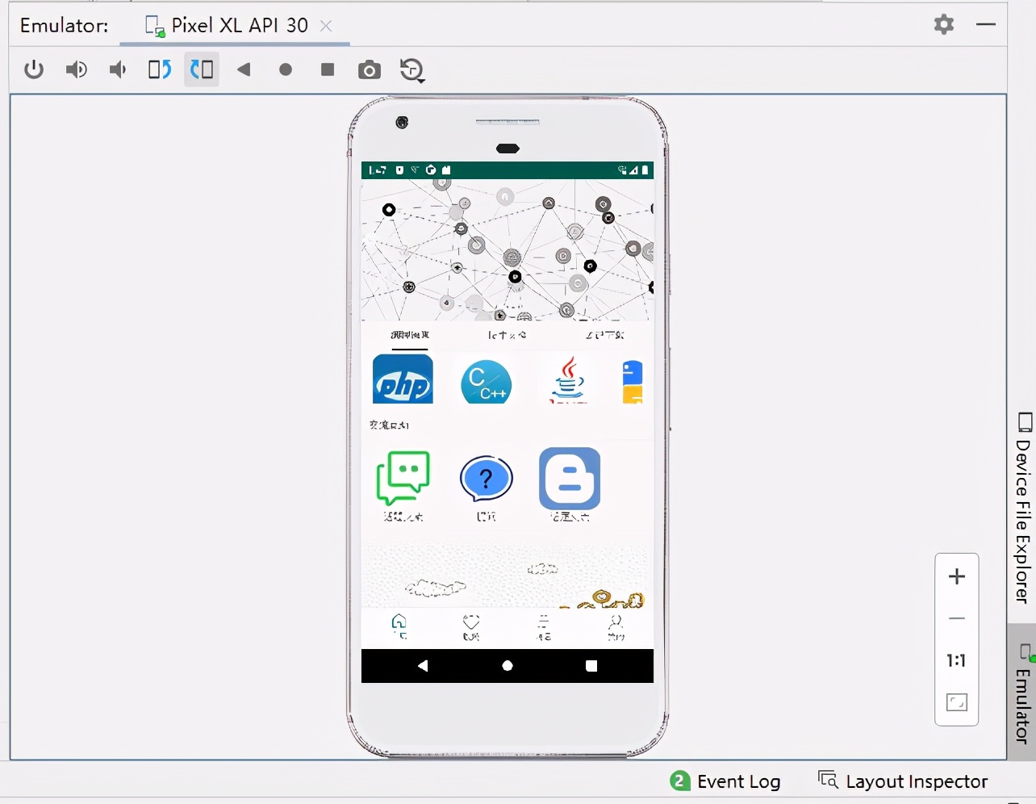Select the Java course icon
The width and height of the screenshot is (1036, 804).
coord(567,379)
